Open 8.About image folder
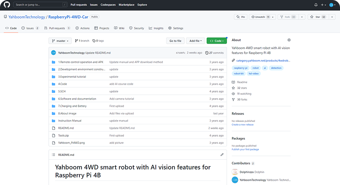The height and width of the screenshot is (185, 340). coord(67,114)
